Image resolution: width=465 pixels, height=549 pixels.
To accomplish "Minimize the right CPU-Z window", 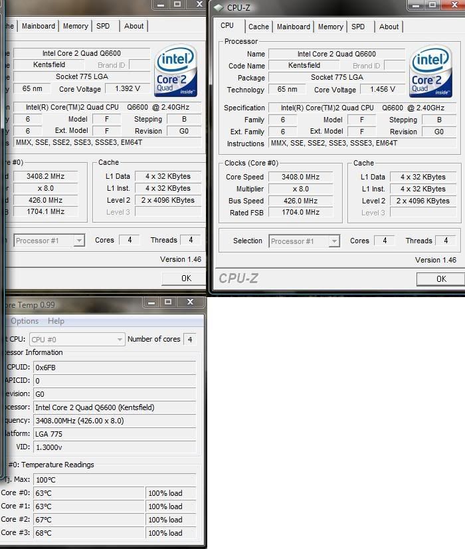I will pyautogui.click(x=415, y=5).
